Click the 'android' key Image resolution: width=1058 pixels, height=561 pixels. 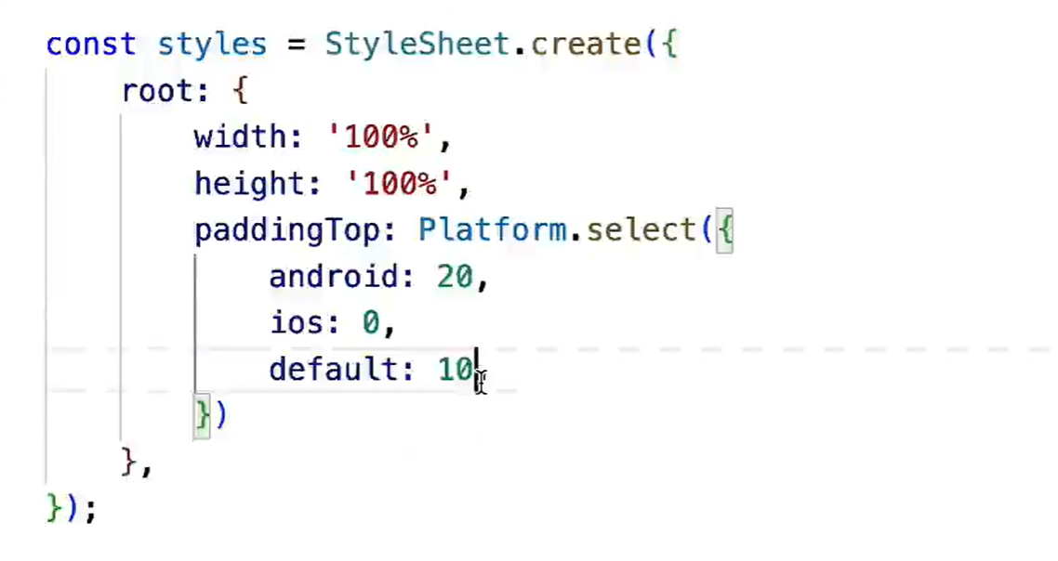pos(332,276)
